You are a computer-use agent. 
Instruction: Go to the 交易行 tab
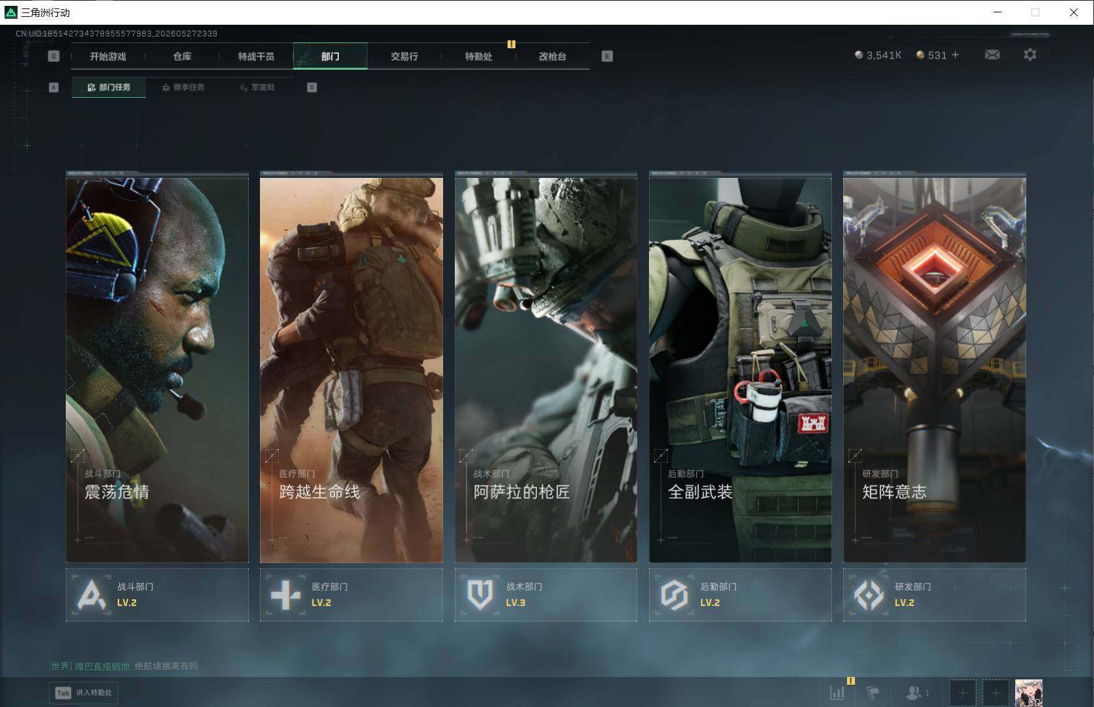[405, 57]
